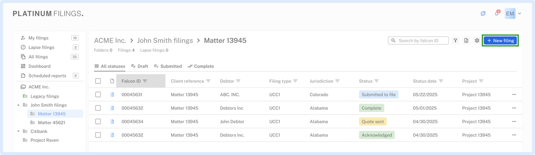Open Project Raven folder

point(44,140)
